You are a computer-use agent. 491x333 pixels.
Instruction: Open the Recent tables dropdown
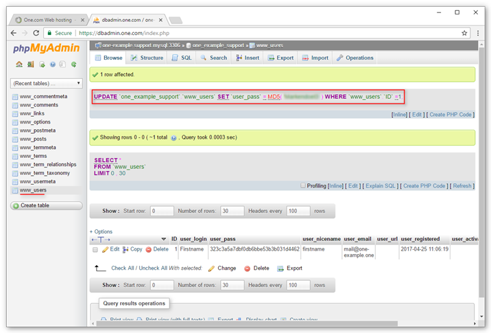pyautogui.click(x=46, y=83)
